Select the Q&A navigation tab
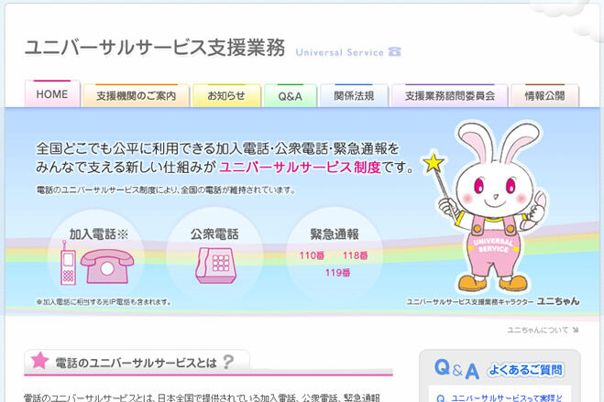This screenshot has height=402, width=604. 290,96
